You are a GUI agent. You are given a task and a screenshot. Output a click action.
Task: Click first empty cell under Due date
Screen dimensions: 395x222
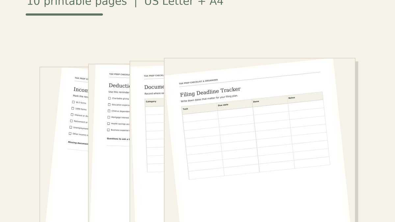tap(236, 112)
